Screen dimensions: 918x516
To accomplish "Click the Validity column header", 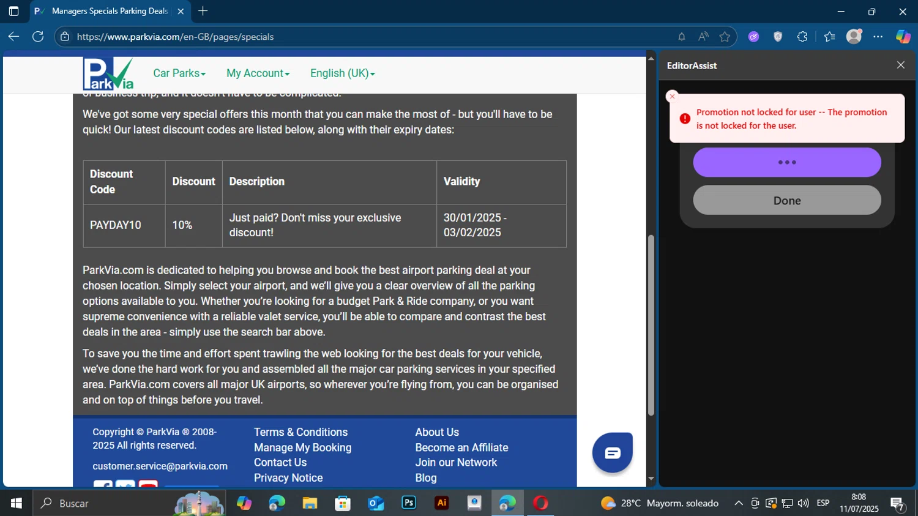I will (501, 182).
